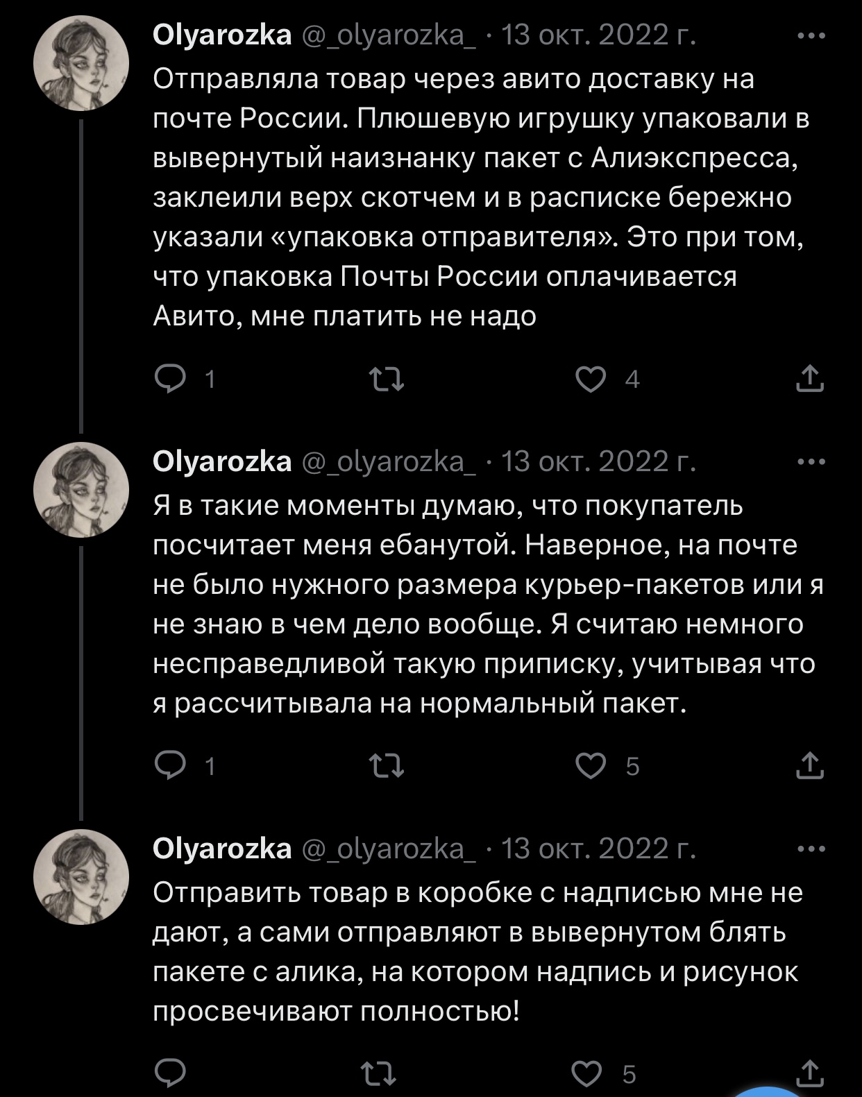Open Olyarozka's profile from the first tweet name
Viewport: 862px width, 1097px height.
point(222,35)
